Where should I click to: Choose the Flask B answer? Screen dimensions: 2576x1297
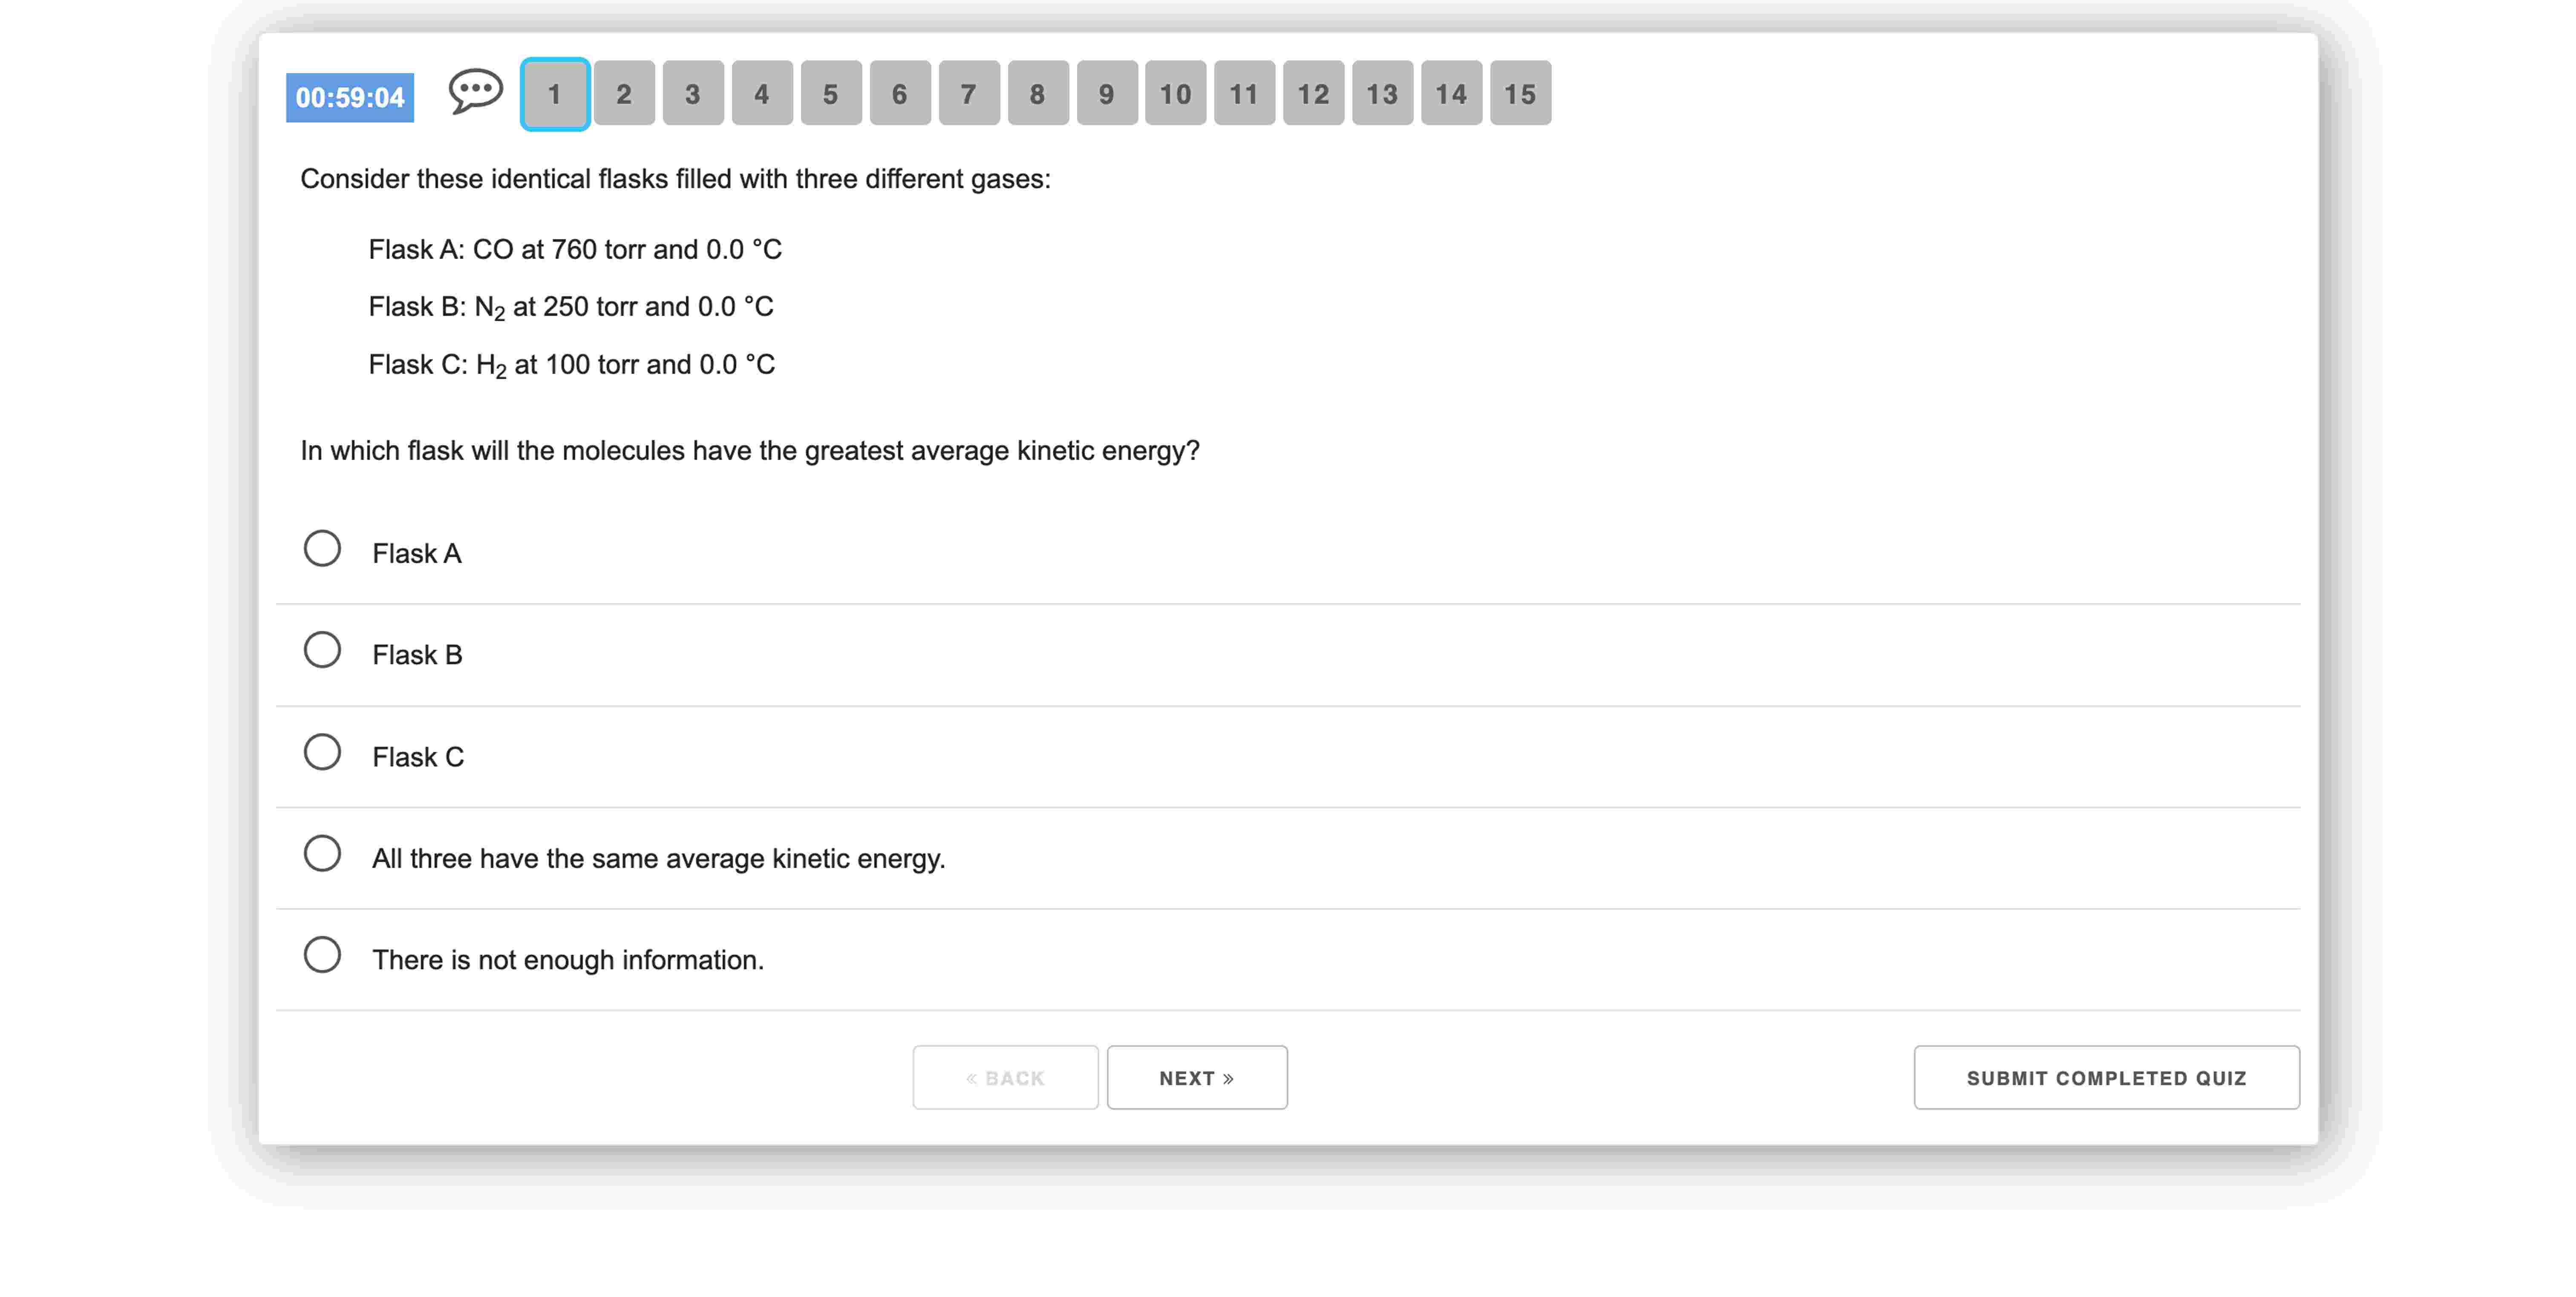click(322, 650)
